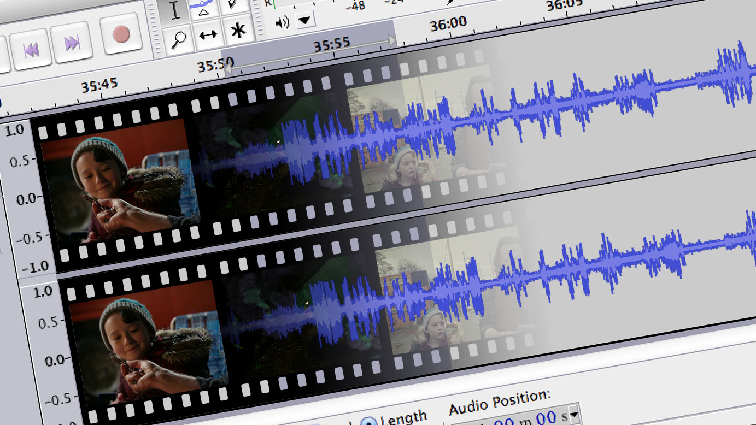
Task: Click the Record button
Action: coord(121,36)
